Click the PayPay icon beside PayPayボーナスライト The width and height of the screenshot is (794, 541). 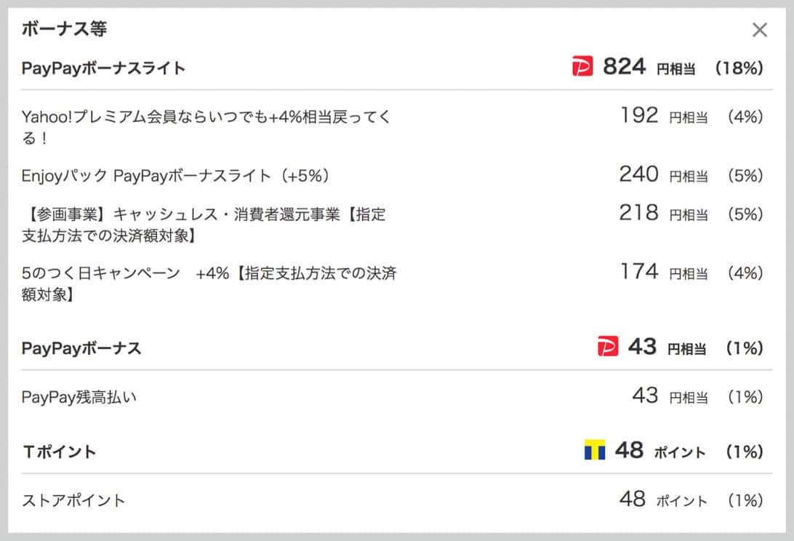coord(582,66)
